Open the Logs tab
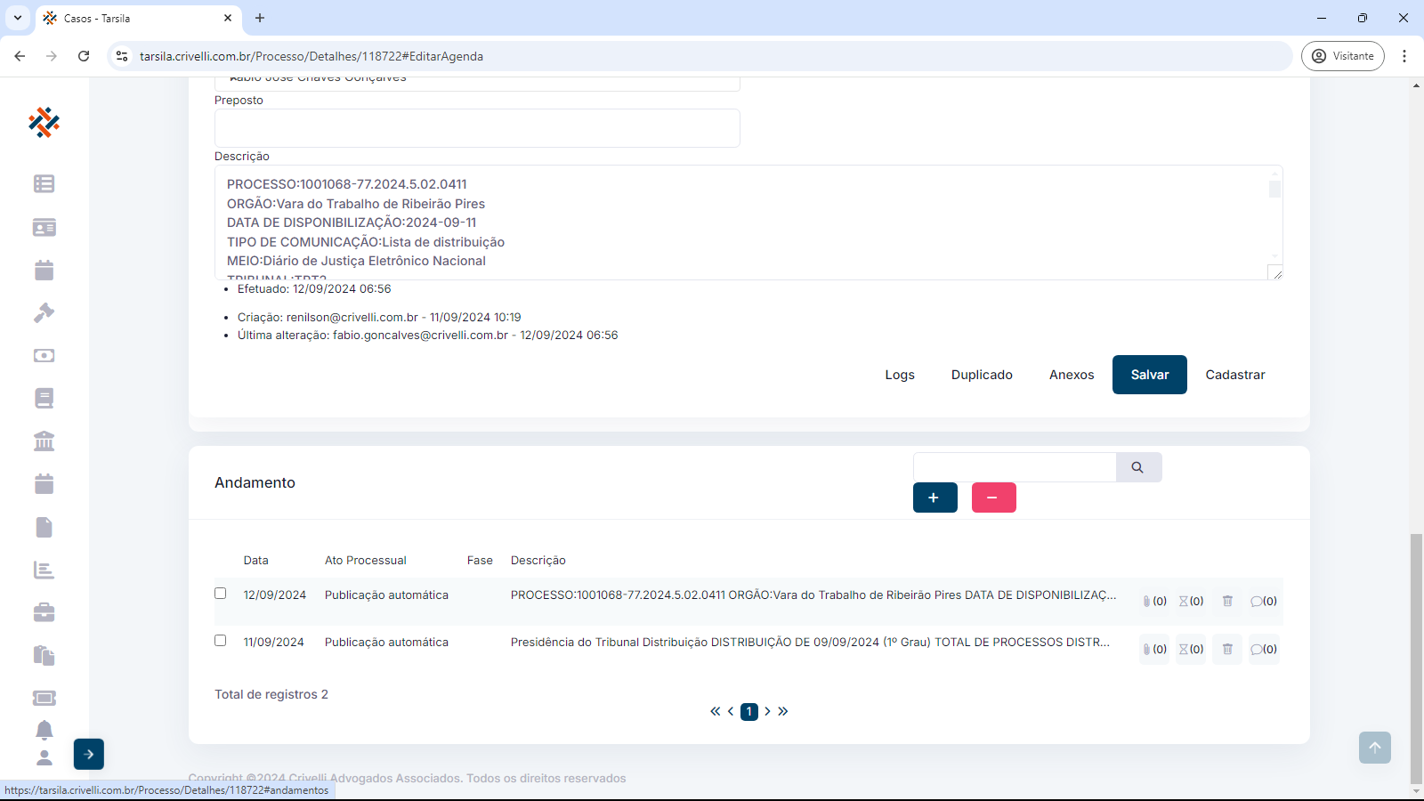The height and width of the screenshot is (801, 1424). [900, 375]
